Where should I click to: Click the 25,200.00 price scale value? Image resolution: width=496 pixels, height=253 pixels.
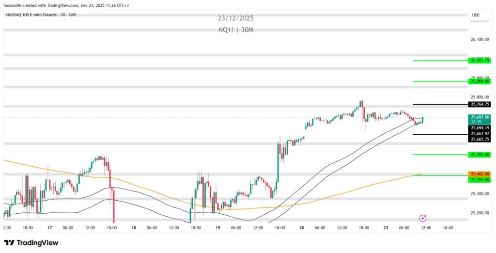[479, 213]
